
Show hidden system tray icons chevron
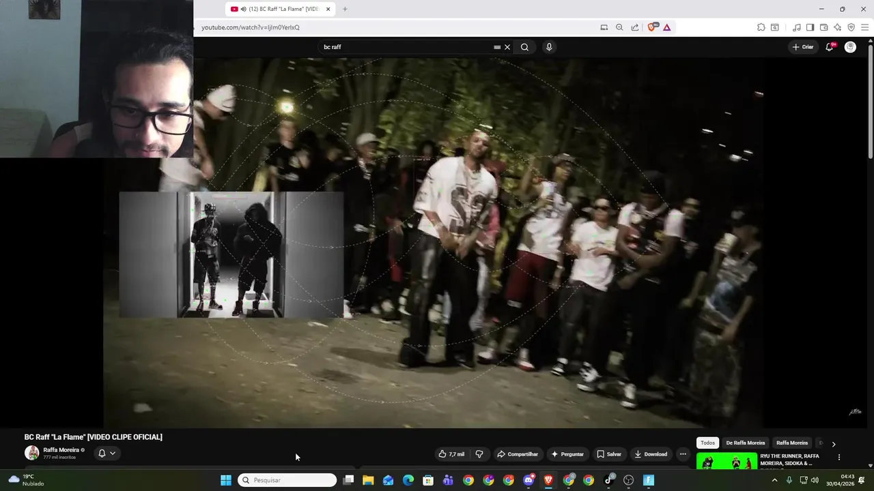tap(774, 480)
